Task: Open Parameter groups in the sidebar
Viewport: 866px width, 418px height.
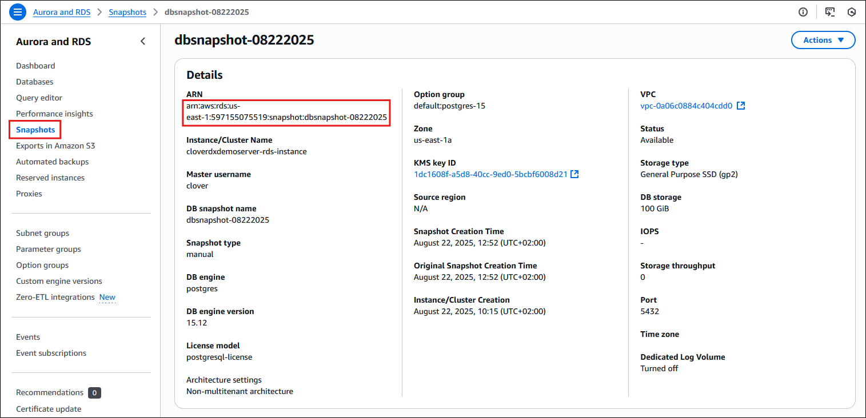Action: tap(48, 249)
